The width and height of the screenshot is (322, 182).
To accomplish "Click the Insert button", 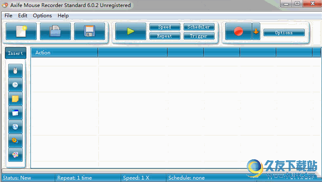I will coord(16,53).
